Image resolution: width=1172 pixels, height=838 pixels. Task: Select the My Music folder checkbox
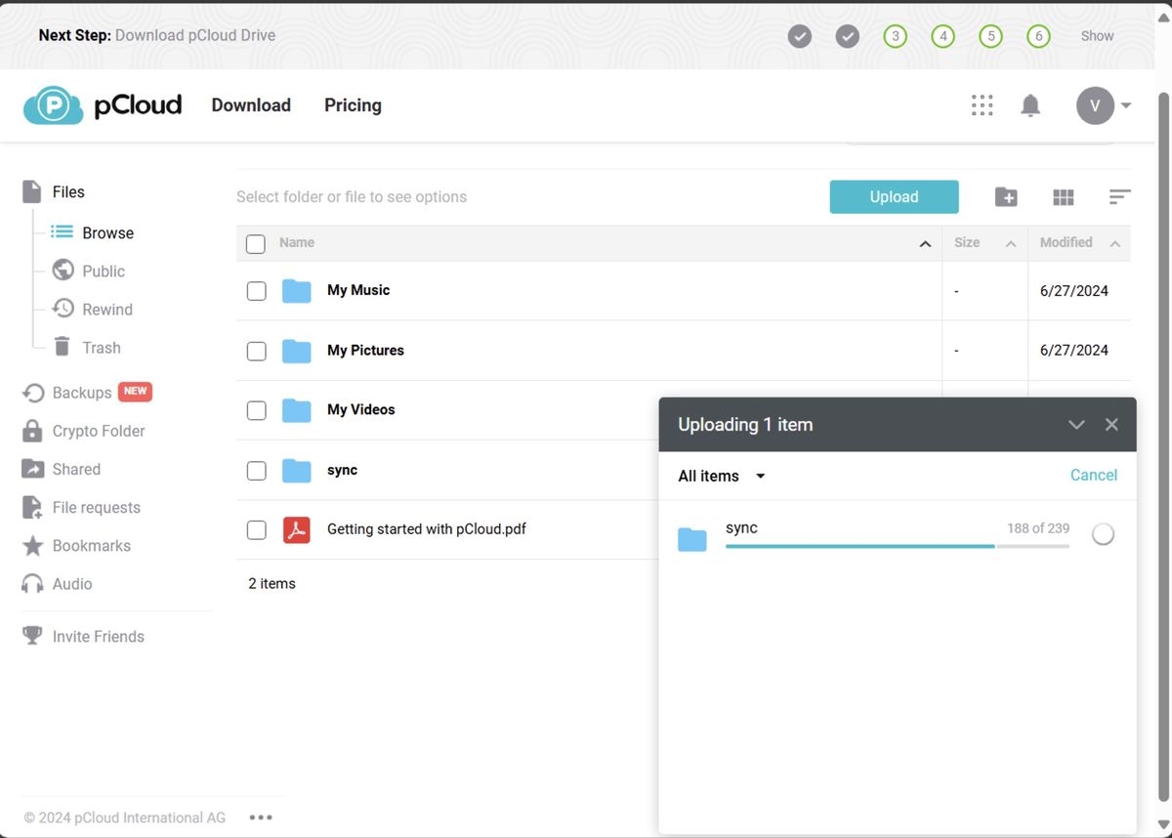click(256, 290)
